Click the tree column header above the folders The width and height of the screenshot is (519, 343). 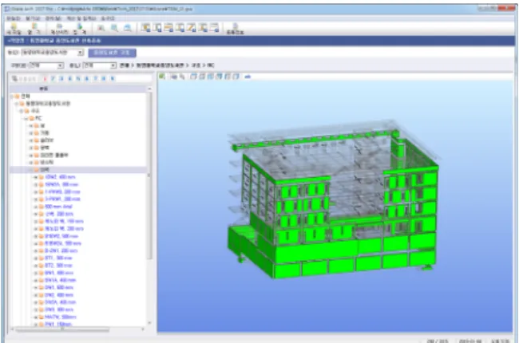click(78, 89)
